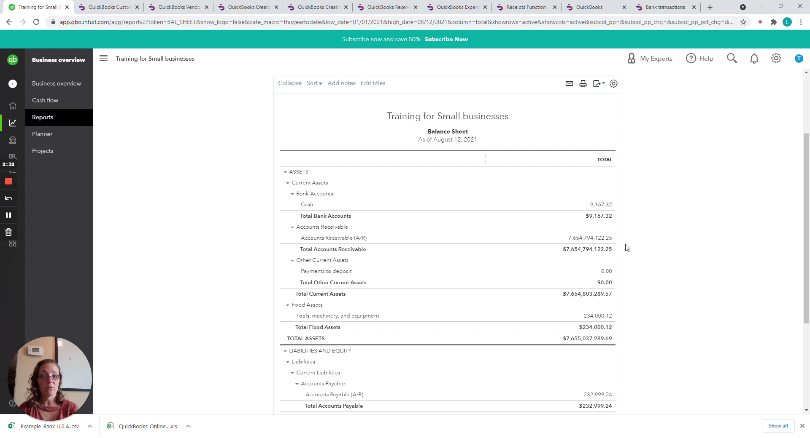This screenshot has height=438, width=810.
Task: Open report settings gear icon
Action: click(x=613, y=83)
